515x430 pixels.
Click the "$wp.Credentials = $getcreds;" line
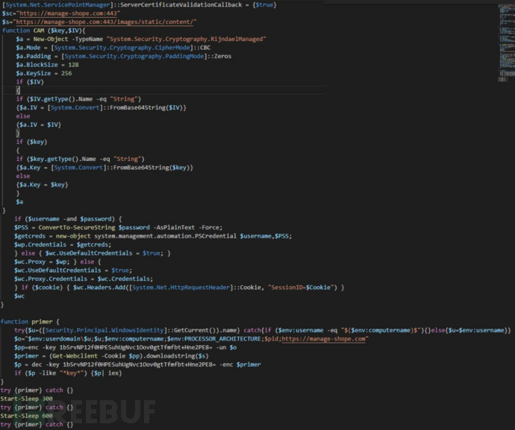pos(63,244)
